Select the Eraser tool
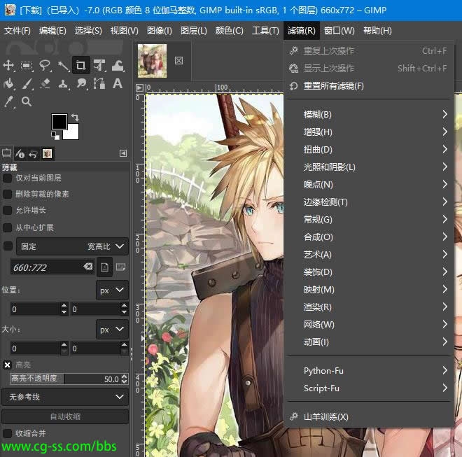 tap(45, 84)
